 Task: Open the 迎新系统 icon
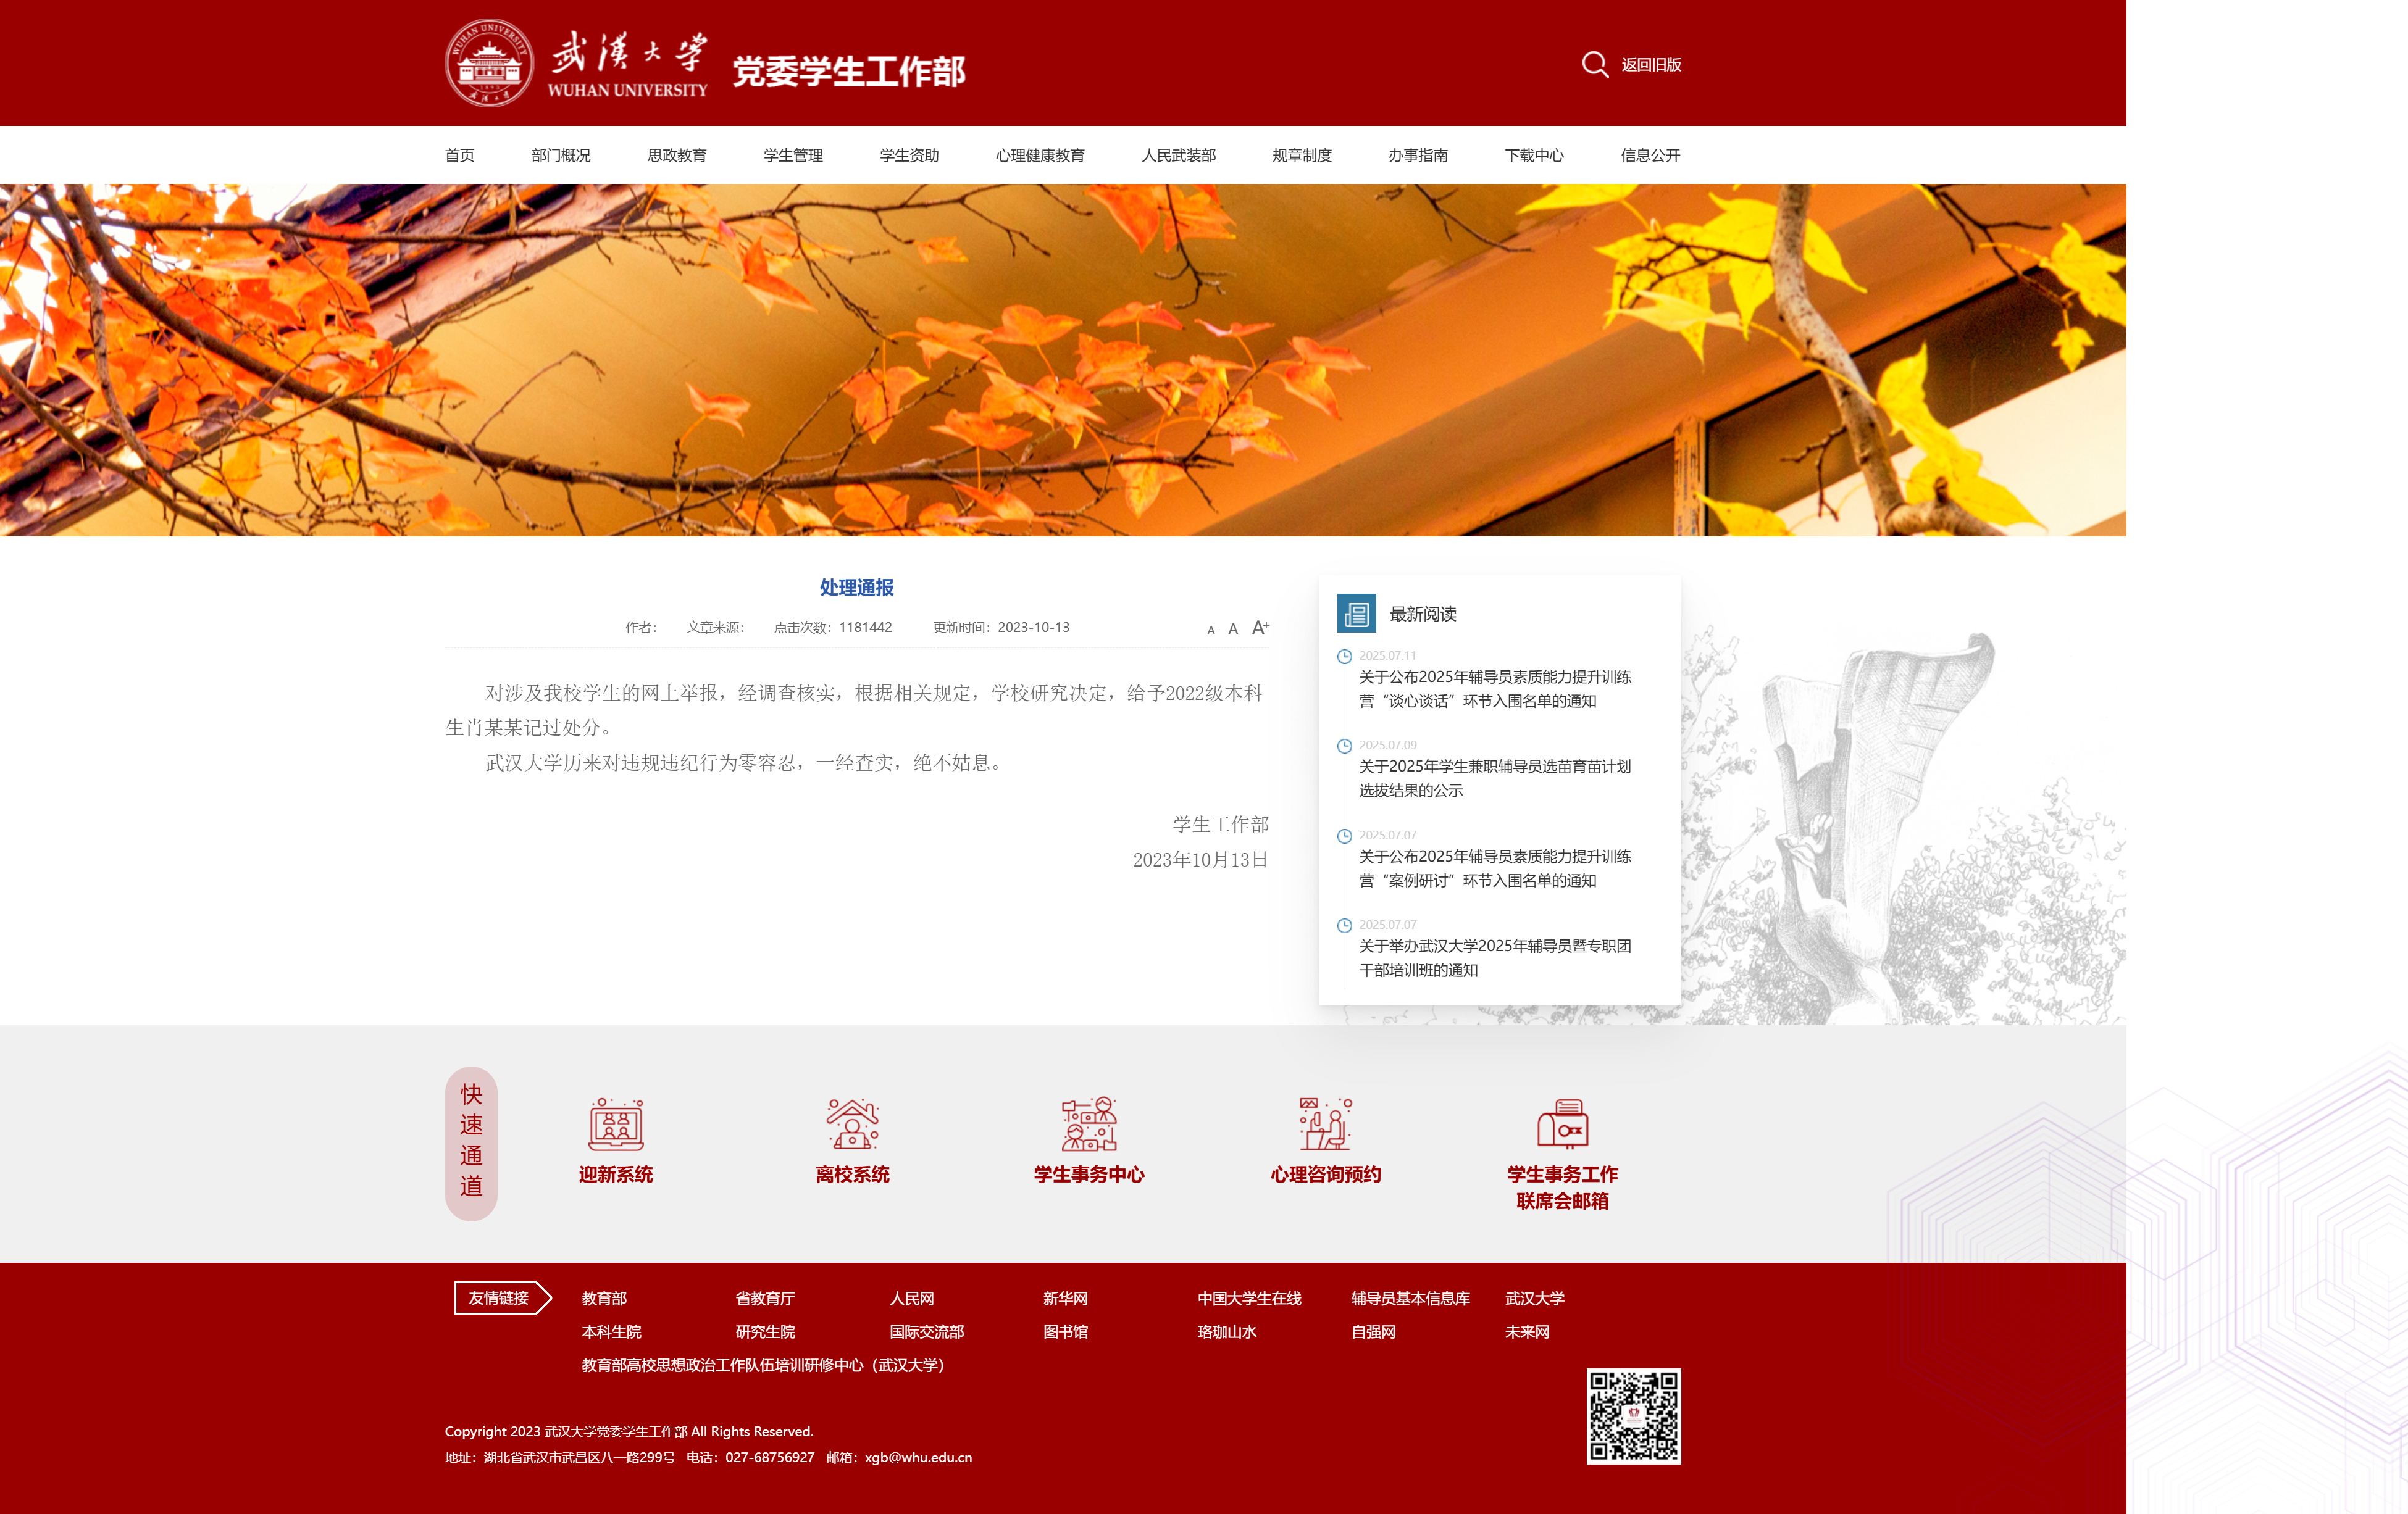pyautogui.click(x=615, y=1125)
